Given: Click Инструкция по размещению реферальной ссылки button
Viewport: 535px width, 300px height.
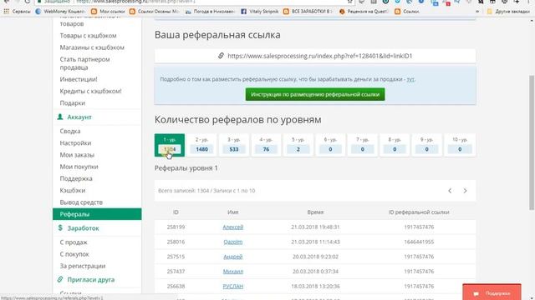Looking at the screenshot, I should tap(315, 94).
